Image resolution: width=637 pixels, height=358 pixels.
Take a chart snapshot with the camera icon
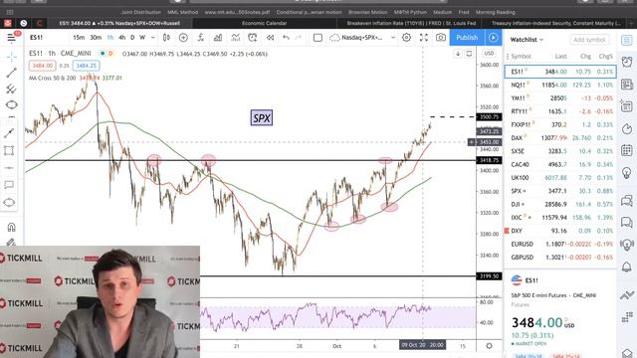point(441,38)
